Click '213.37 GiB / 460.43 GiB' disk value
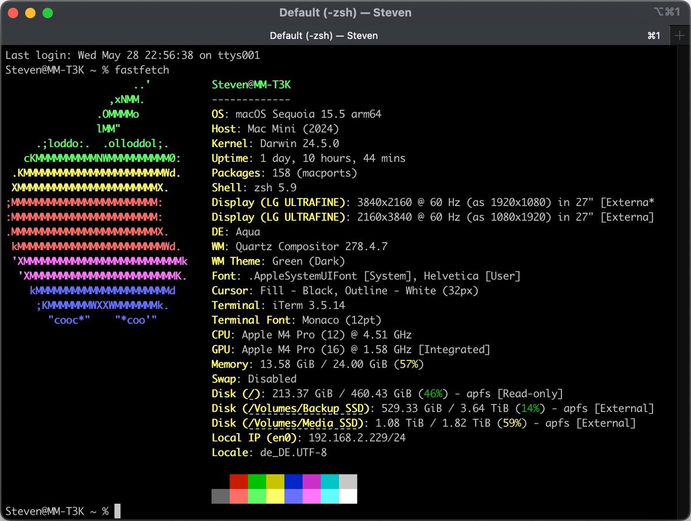Image resolution: width=691 pixels, height=521 pixels. coord(341,393)
